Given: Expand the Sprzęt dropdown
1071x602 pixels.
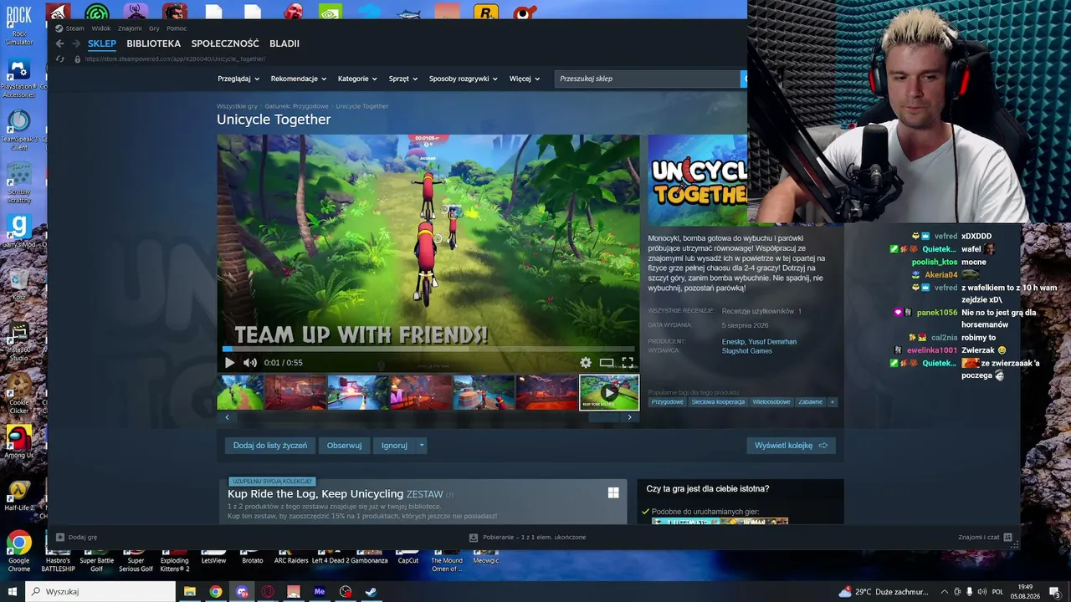Looking at the screenshot, I should tap(403, 79).
